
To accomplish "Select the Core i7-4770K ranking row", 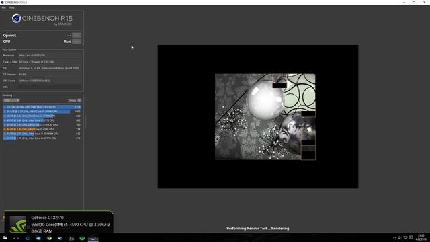I will [42, 116].
